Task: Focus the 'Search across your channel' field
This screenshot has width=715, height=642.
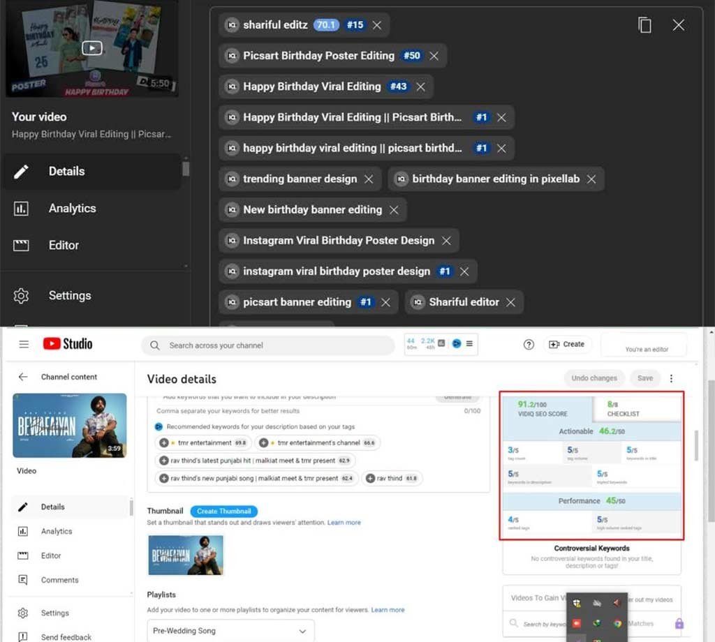Action: pos(268,345)
